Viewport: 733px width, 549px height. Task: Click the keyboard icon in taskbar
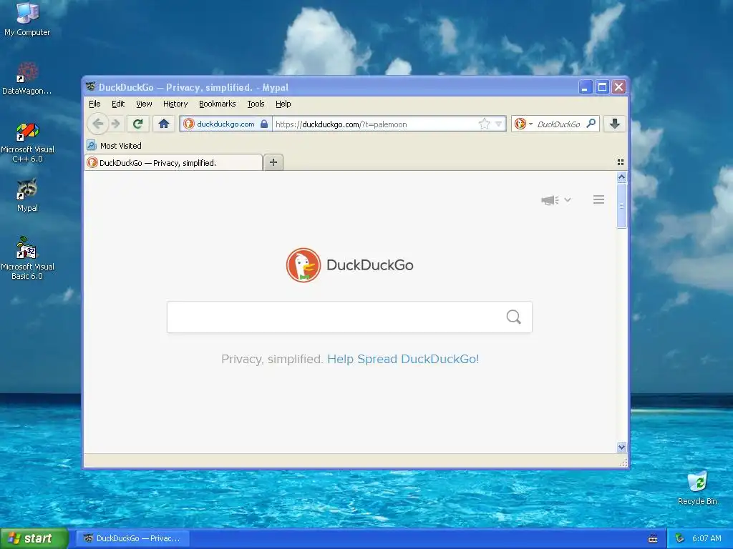(x=653, y=539)
